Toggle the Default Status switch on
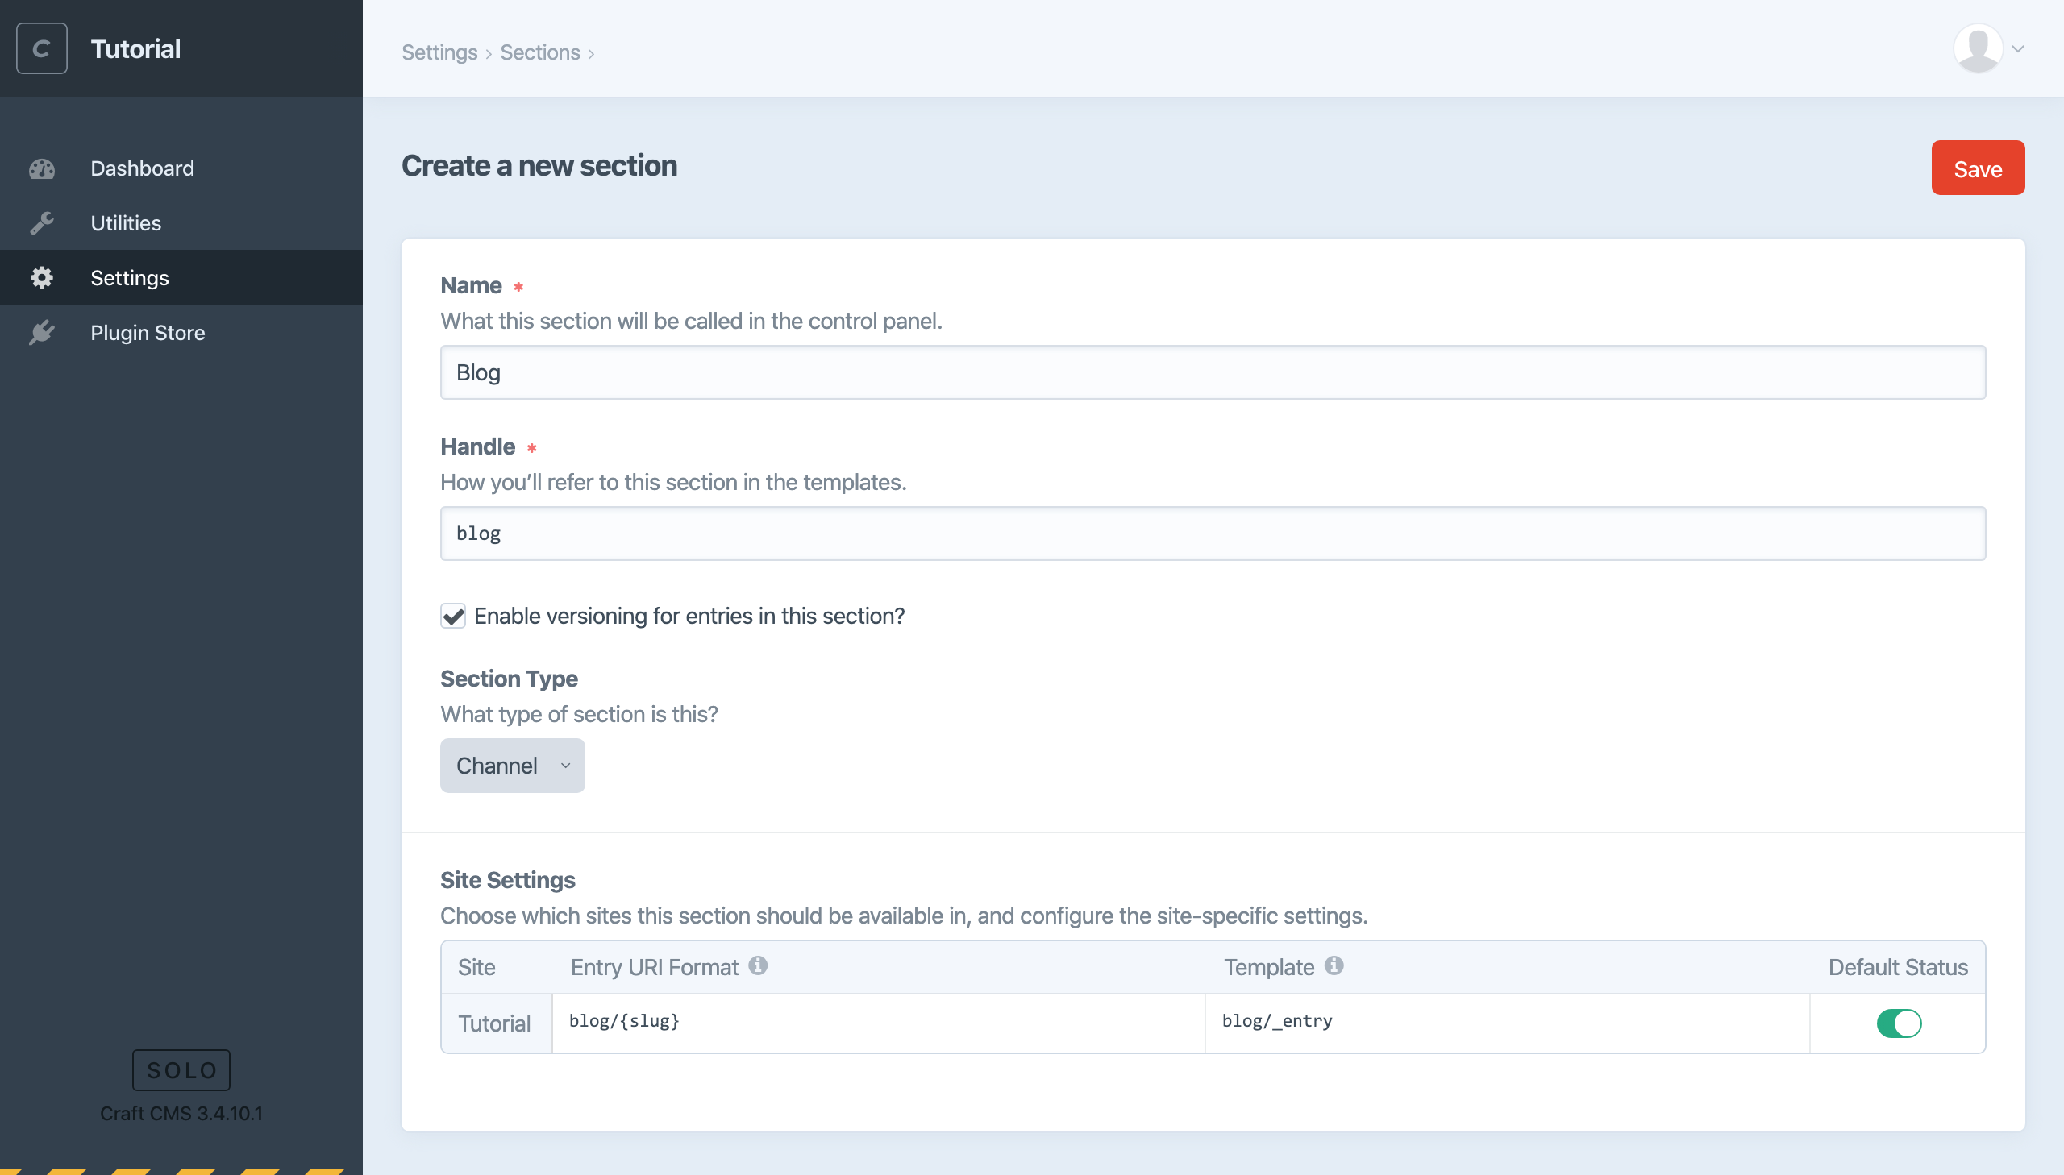The image size is (2064, 1175). (1900, 1020)
